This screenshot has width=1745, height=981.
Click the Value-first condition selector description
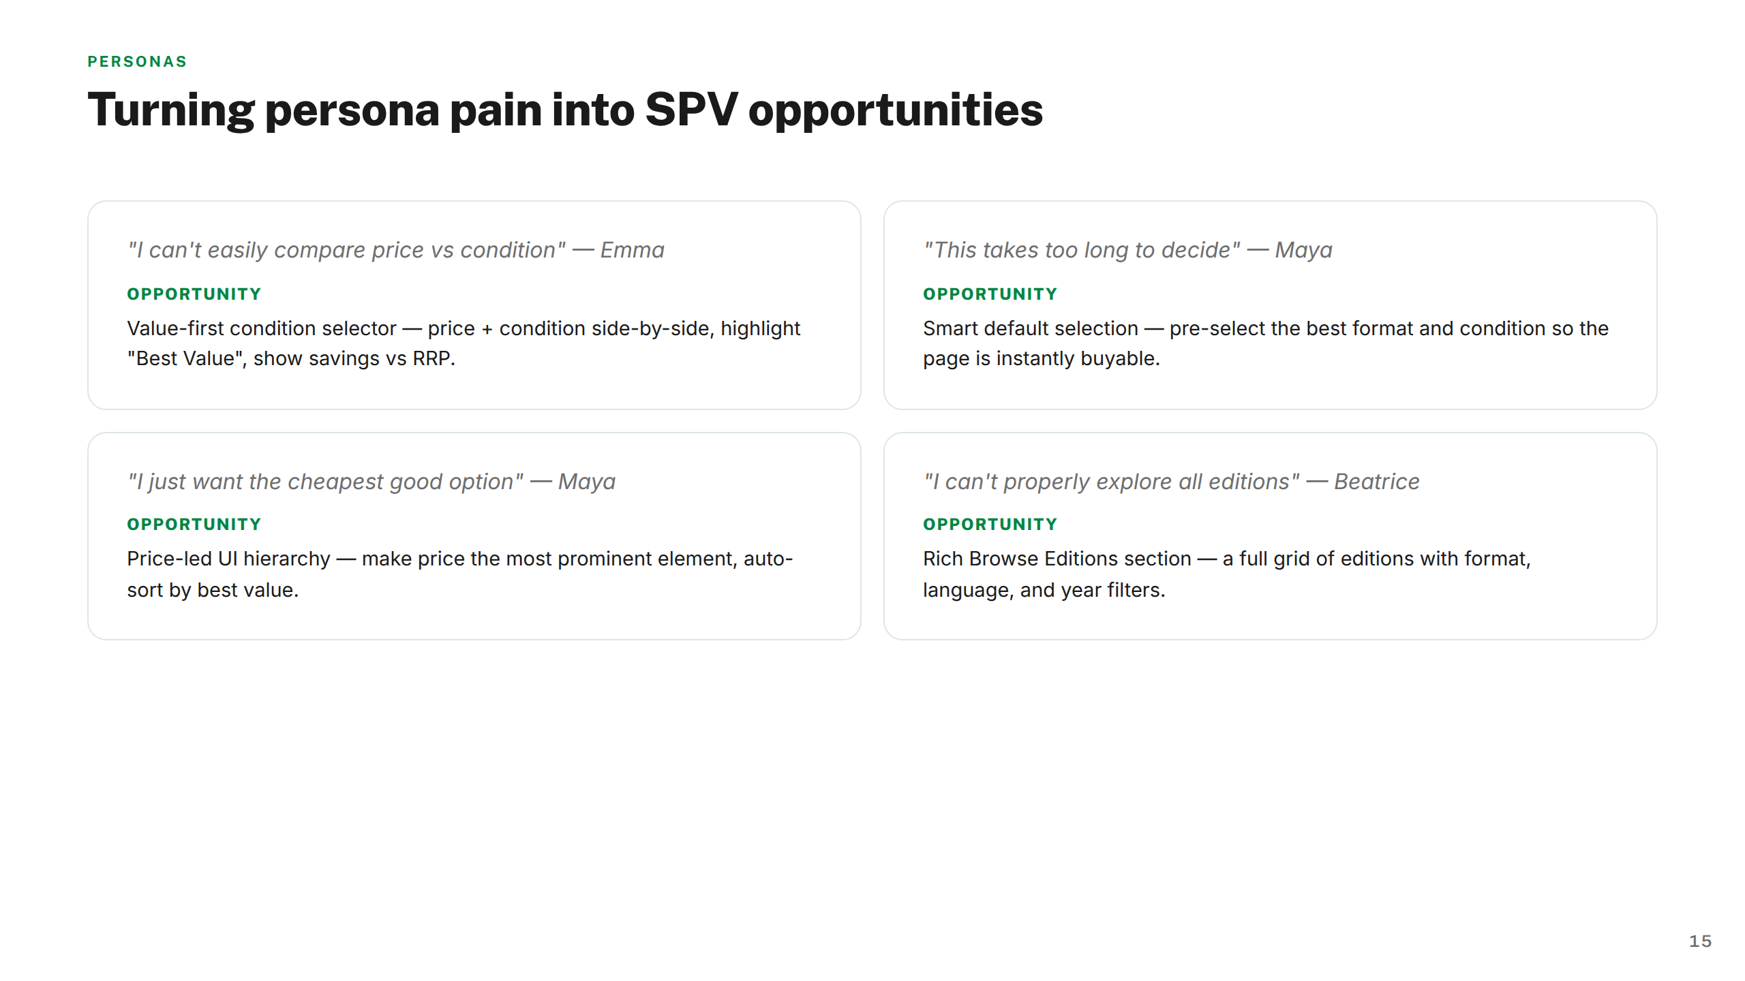pyautogui.click(x=464, y=343)
